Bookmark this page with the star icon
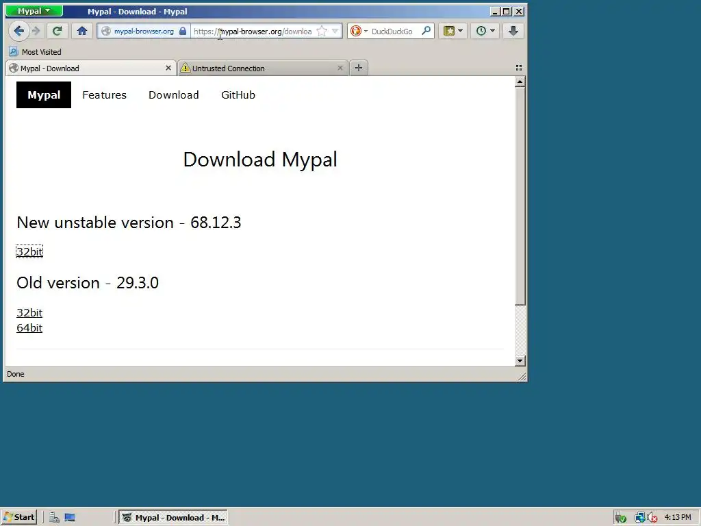 322,32
